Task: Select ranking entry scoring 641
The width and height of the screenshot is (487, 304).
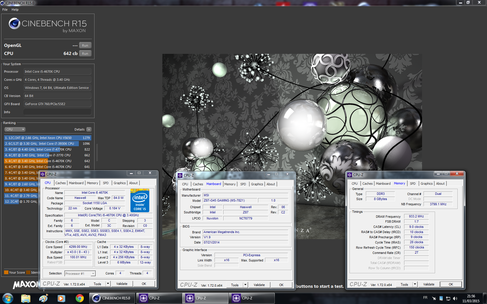Action: [x=48, y=167]
